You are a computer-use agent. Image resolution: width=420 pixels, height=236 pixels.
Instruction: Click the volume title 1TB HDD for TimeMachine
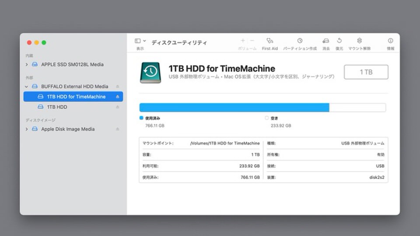222,69
